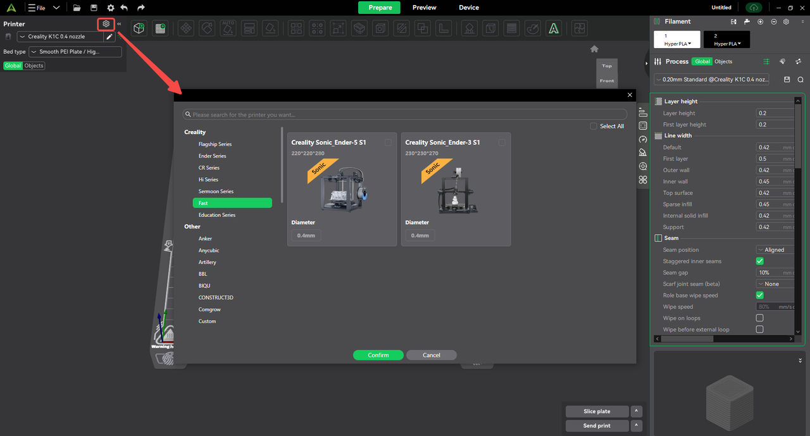Click the home view icon

(x=594, y=49)
